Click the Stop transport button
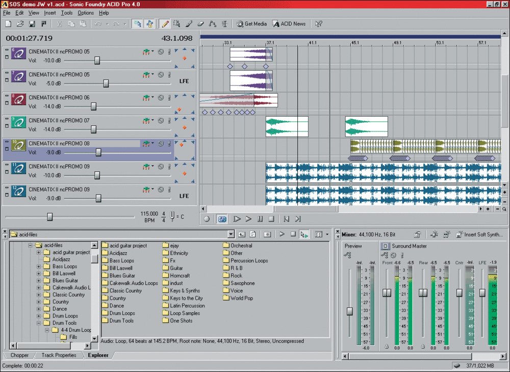Image resolution: width=510 pixels, height=372 pixels. click(272, 219)
